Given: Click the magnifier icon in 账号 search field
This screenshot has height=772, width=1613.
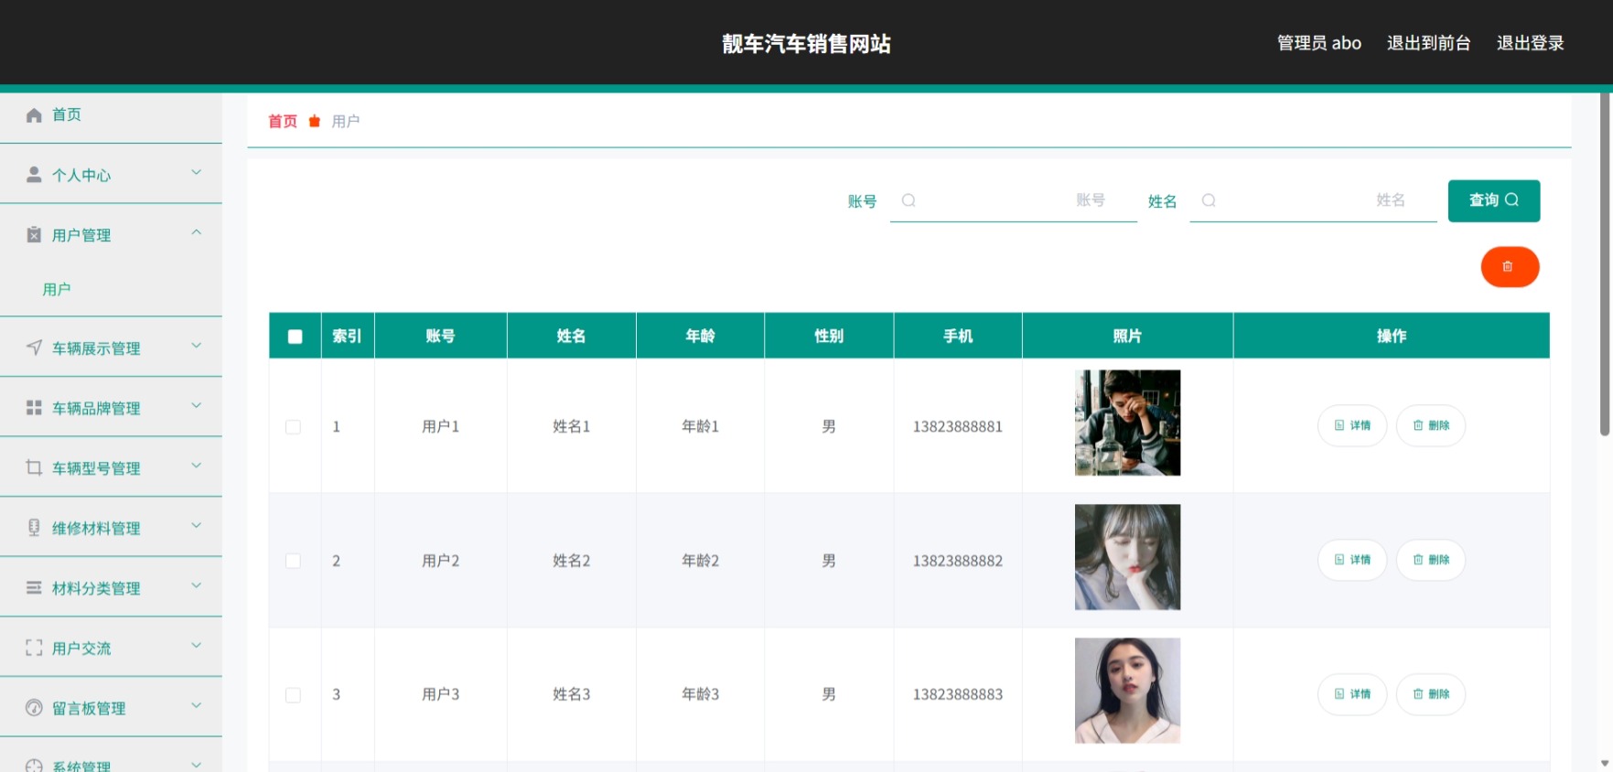Looking at the screenshot, I should [909, 200].
